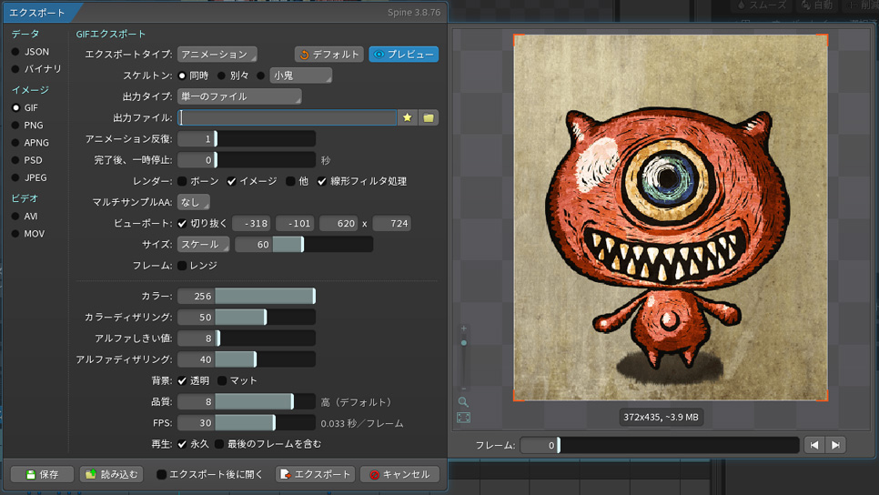
Task: Click the プレビュー preview button
Action: click(x=404, y=55)
